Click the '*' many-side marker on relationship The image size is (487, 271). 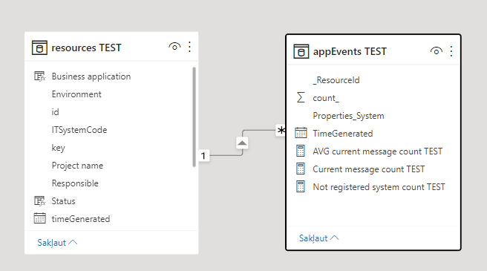(281, 130)
